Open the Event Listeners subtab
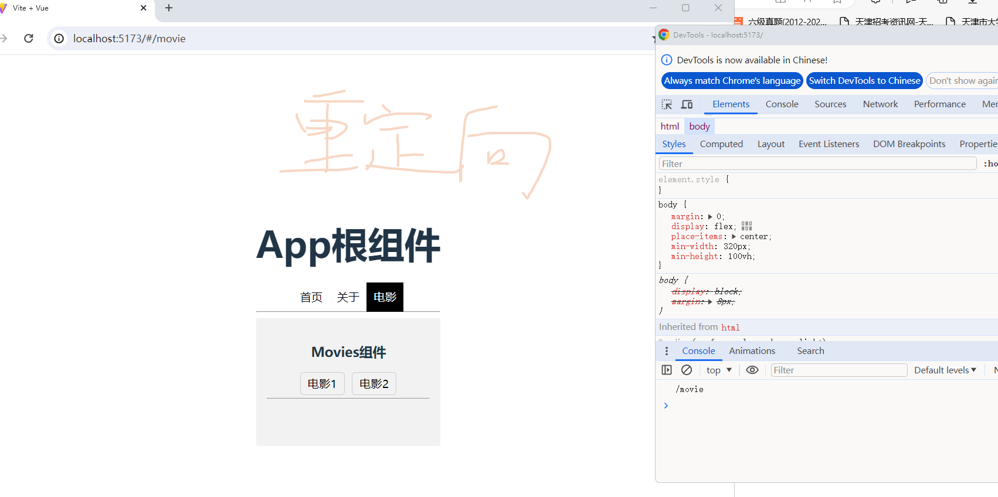Image resolution: width=998 pixels, height=497 pixels. point(829,144)
